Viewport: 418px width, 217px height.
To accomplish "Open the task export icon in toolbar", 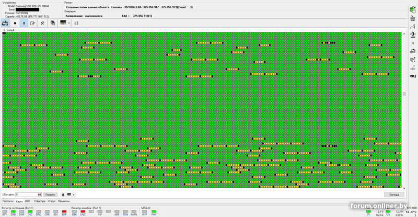I will (32, 23).
